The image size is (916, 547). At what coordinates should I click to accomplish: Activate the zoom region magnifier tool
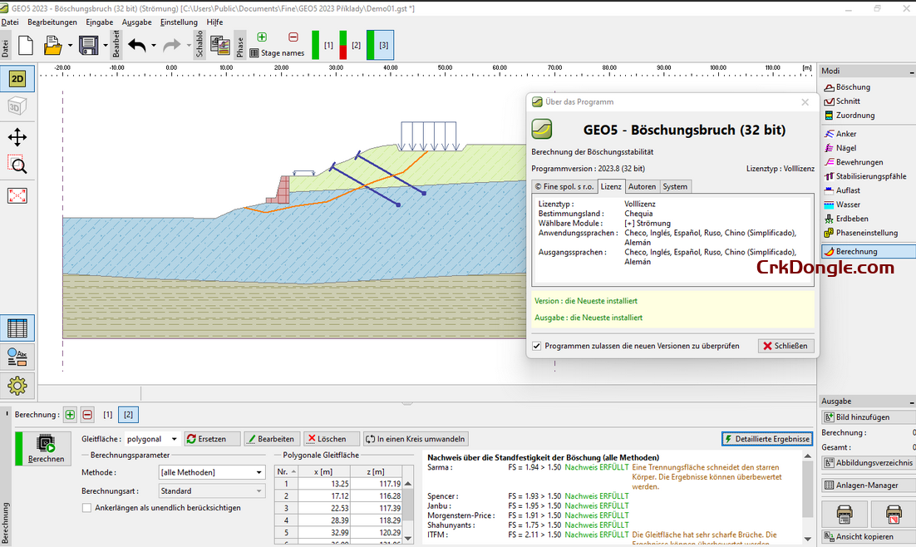tap(17, 165)
